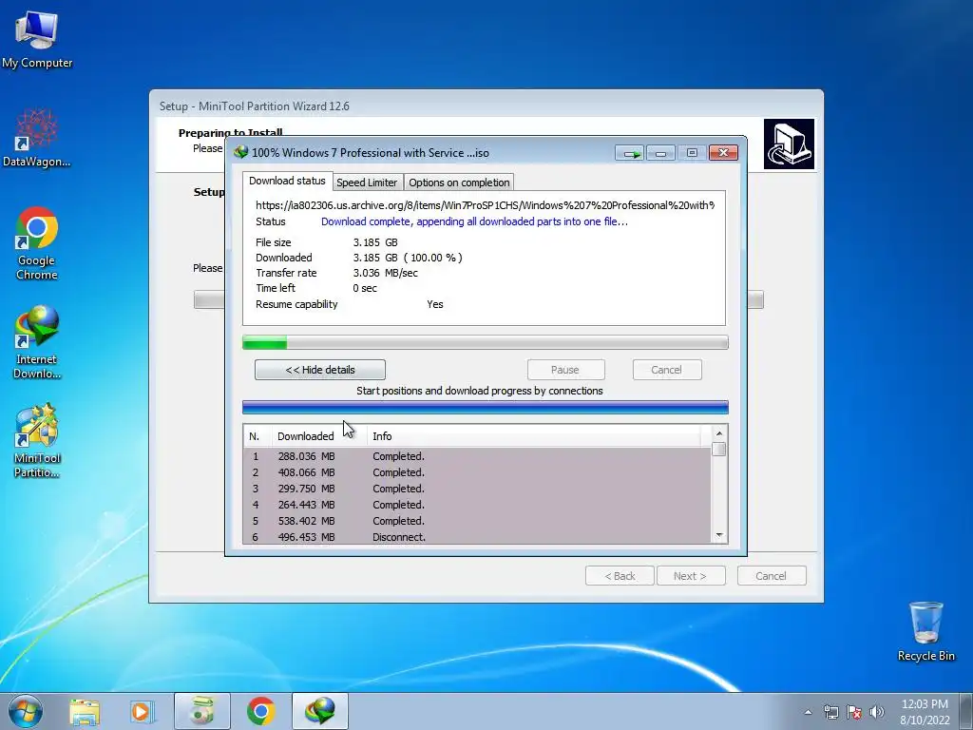
Task: Close the IDM download window
Action: coord(723,153)
